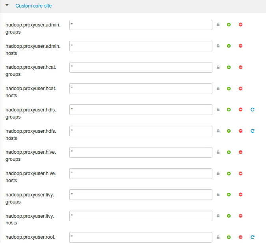Edit the hadoop.proxyuser.hcat.groups value field

point(141,67)
